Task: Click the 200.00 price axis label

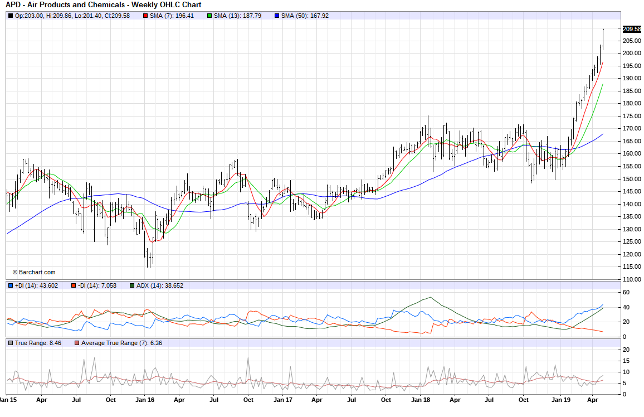Action: click(x=632, y=53)
